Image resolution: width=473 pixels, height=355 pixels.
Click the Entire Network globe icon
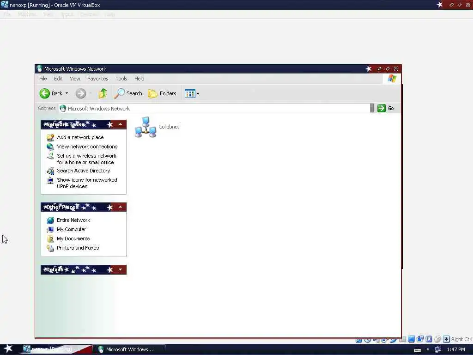[50, 220]
